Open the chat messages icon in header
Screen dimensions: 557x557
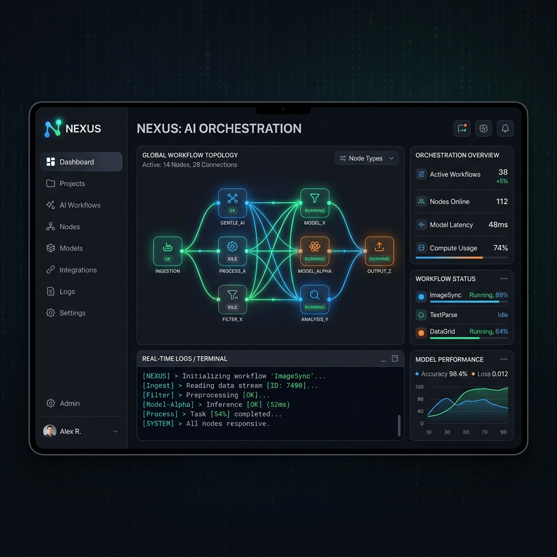(x=462, y=128)
